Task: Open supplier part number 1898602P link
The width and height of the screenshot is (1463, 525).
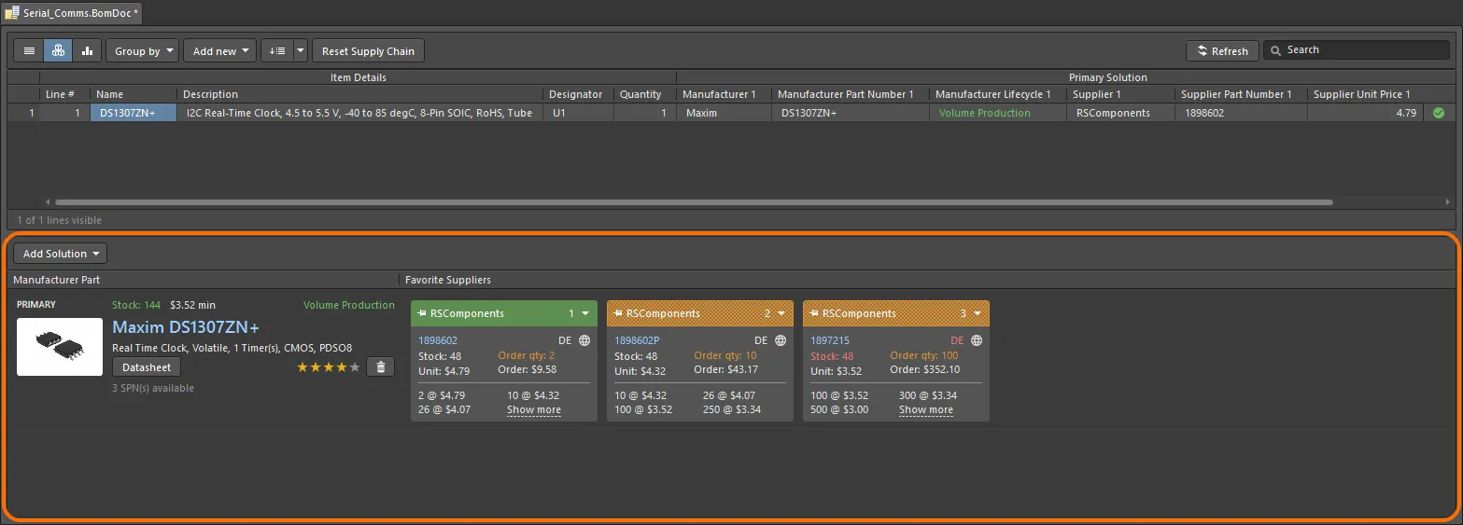Action: pos(637,340)
